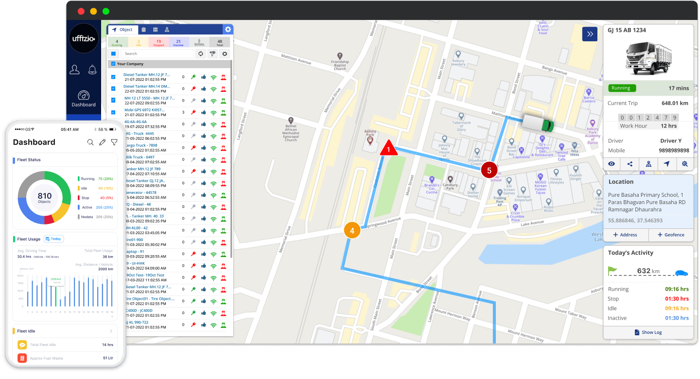Expand the Fleet Idle section chevron
This screenshot has width=700, height=379.
(x=111, y=331)
